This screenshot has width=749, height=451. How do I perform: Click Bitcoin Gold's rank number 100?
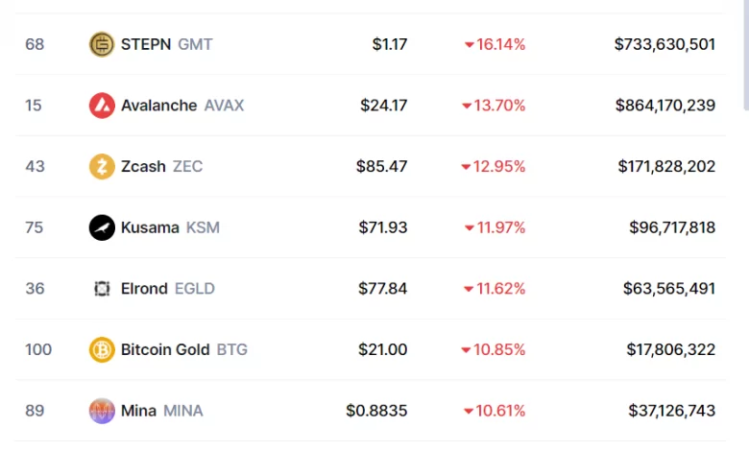coord(38,350)
